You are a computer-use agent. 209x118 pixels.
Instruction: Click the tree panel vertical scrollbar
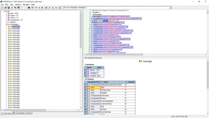(x=81, y=30)
